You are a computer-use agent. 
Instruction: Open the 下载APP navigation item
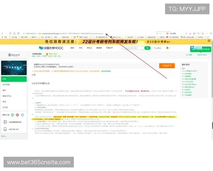tap(109, 48)
